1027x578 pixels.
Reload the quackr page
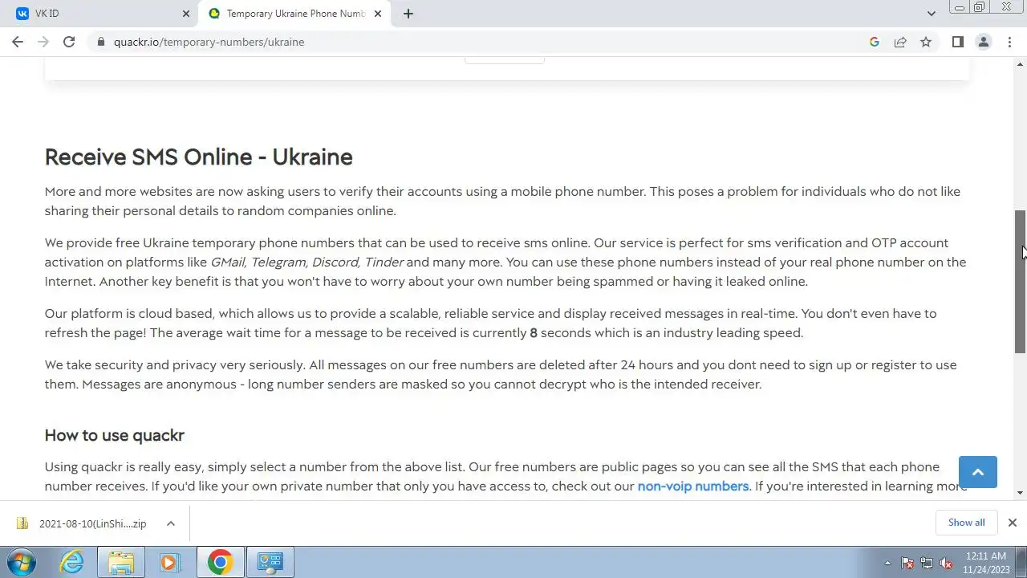(x=69, y=42)
